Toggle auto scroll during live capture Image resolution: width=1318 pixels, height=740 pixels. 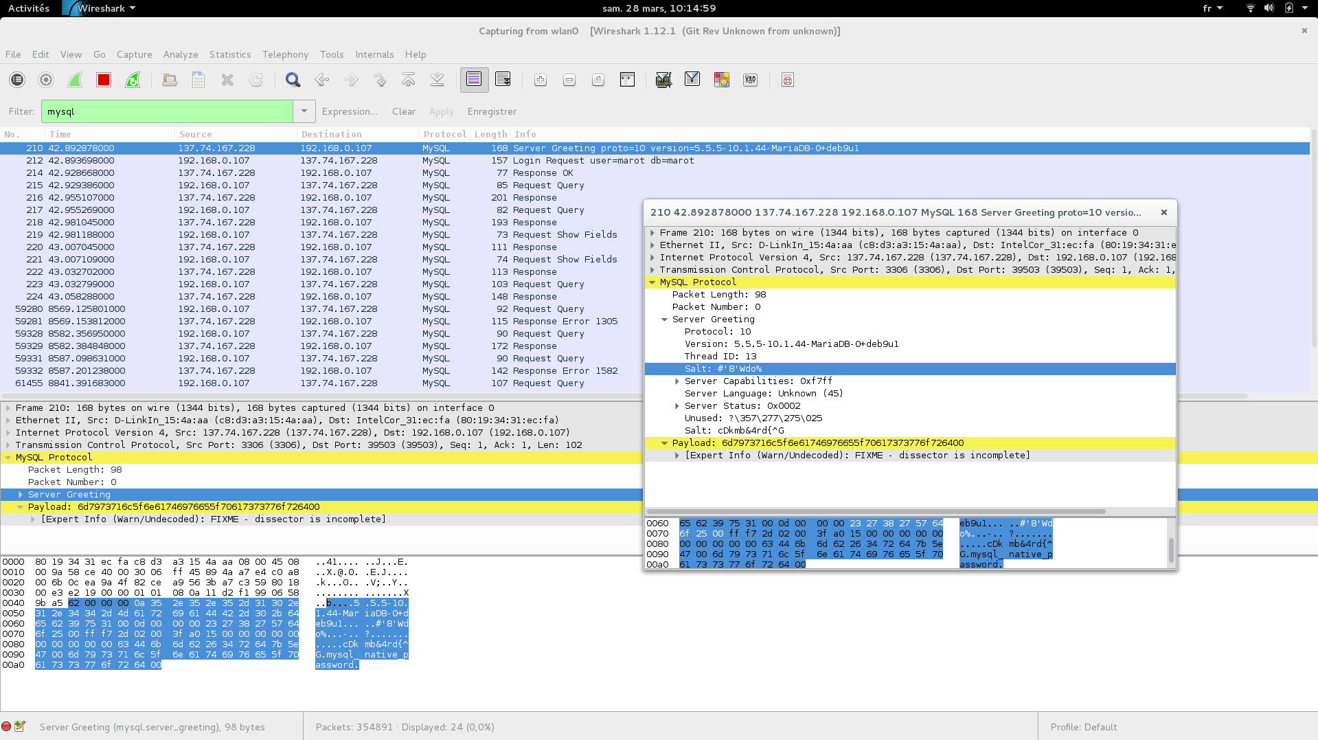[503, 80]
